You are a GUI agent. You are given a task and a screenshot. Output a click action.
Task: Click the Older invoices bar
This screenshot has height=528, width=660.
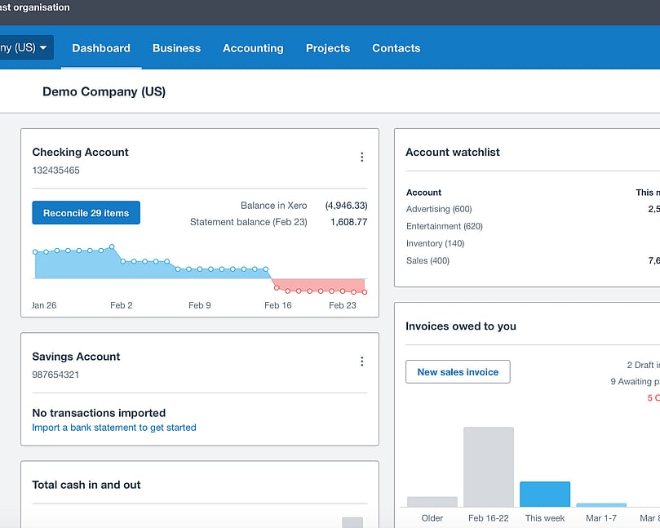[432, 501]
